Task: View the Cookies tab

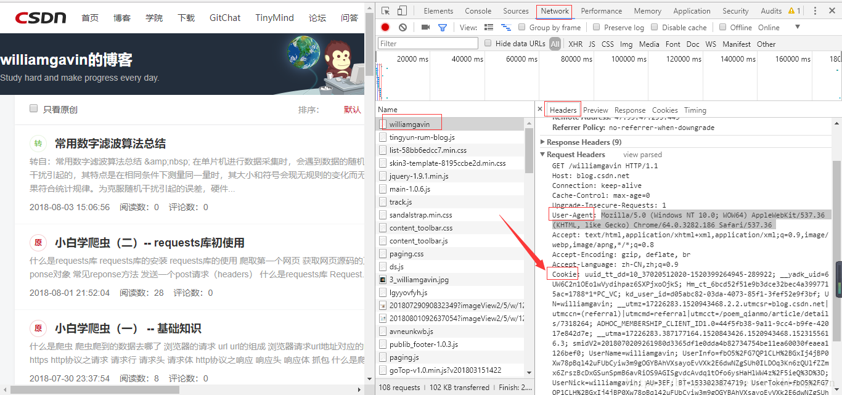Action: coord(664,110)
